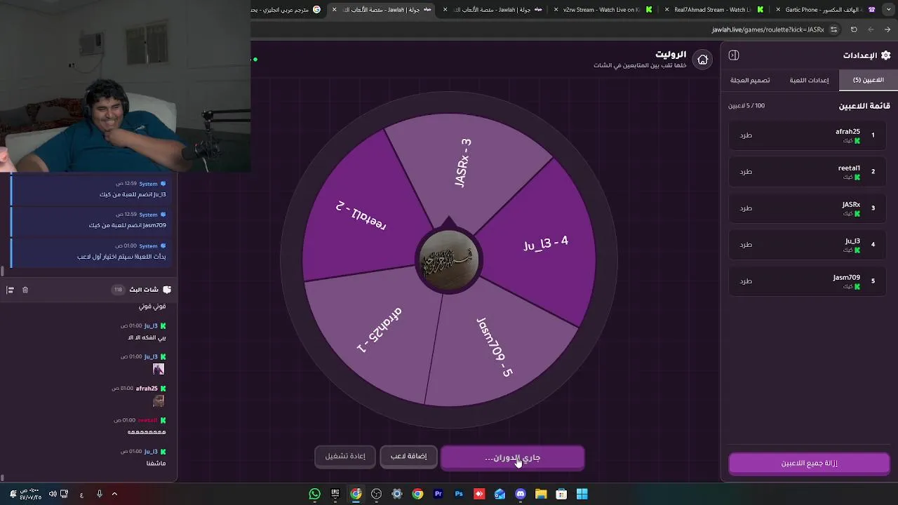
Task: Click ماشفنا chat message
Action: point(156,464)
